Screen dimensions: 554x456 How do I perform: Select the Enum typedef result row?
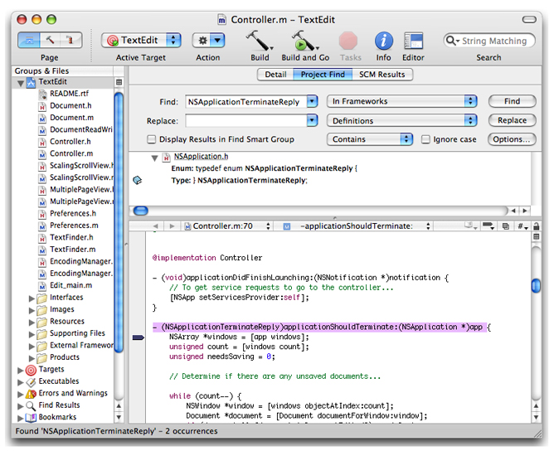[265, 168]
